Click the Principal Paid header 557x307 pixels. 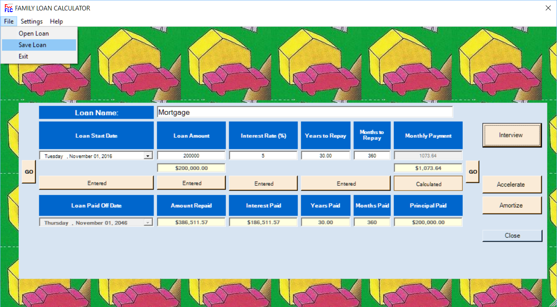pos(428,205)
